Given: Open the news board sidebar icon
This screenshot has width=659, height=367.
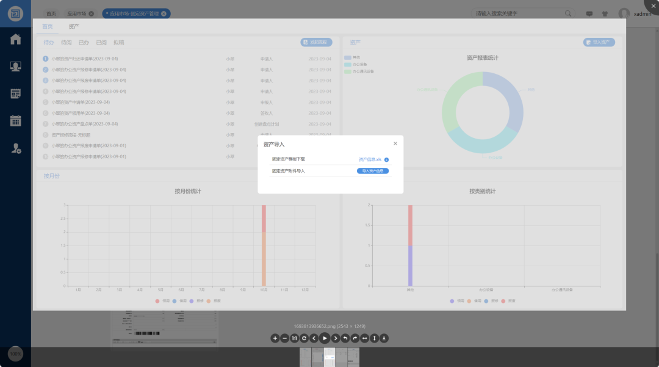Looking at the screenshot, I should point(15,94).
